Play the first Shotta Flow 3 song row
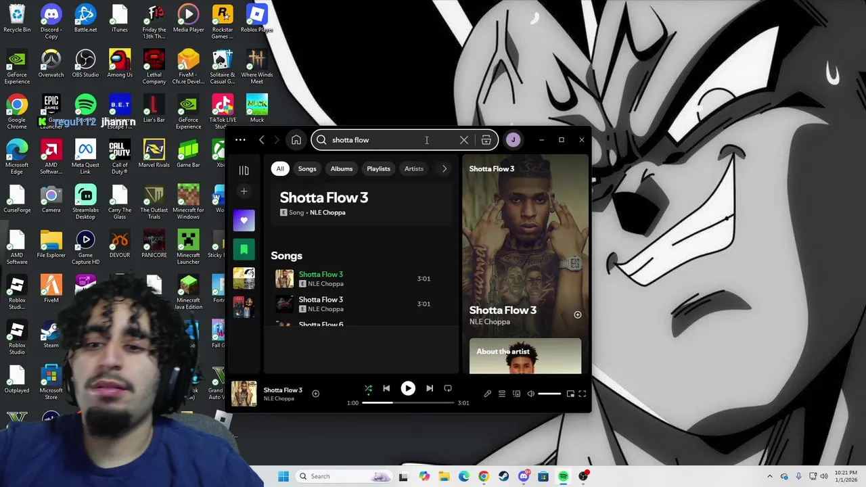Image resolution: width=866 pixels, height=487 pixels. tap(360, 279)
